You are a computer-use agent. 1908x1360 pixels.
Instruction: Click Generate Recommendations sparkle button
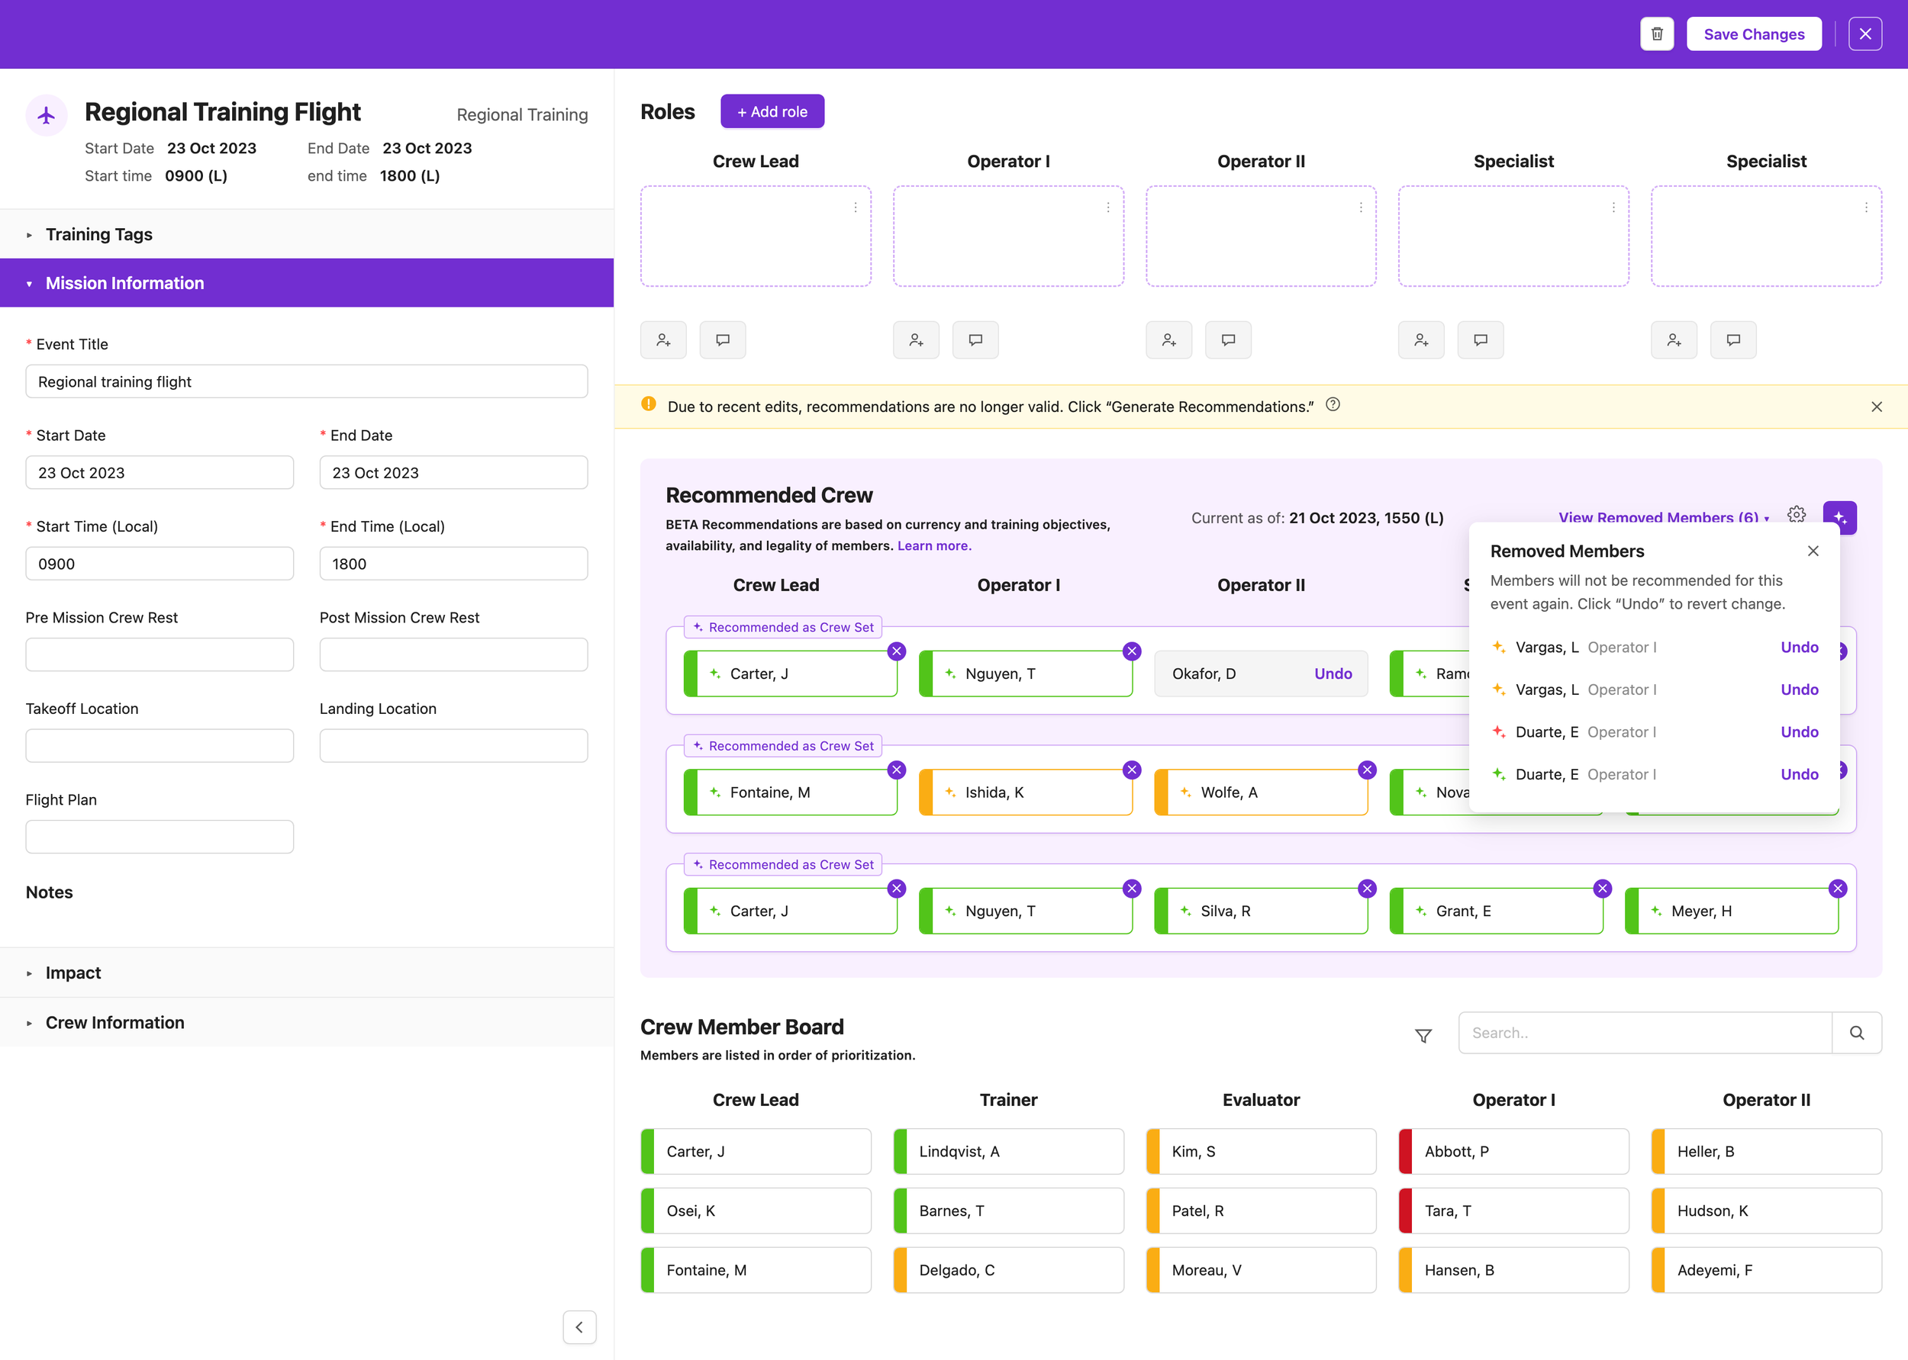click(x=1840, y=518)
